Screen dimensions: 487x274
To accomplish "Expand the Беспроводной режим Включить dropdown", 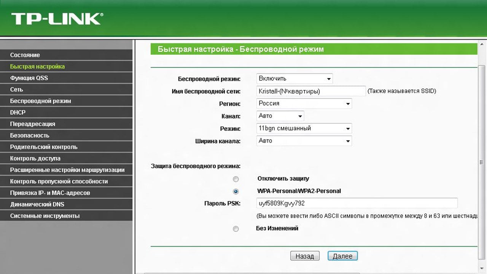I will pos(294,79).
